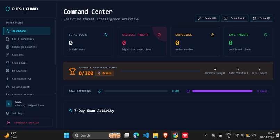The width and height of the screenshot is (280, 140).
Task: Click the Scan Breakdown link icon
Action: pyautogui.click(x=100, y=91)
